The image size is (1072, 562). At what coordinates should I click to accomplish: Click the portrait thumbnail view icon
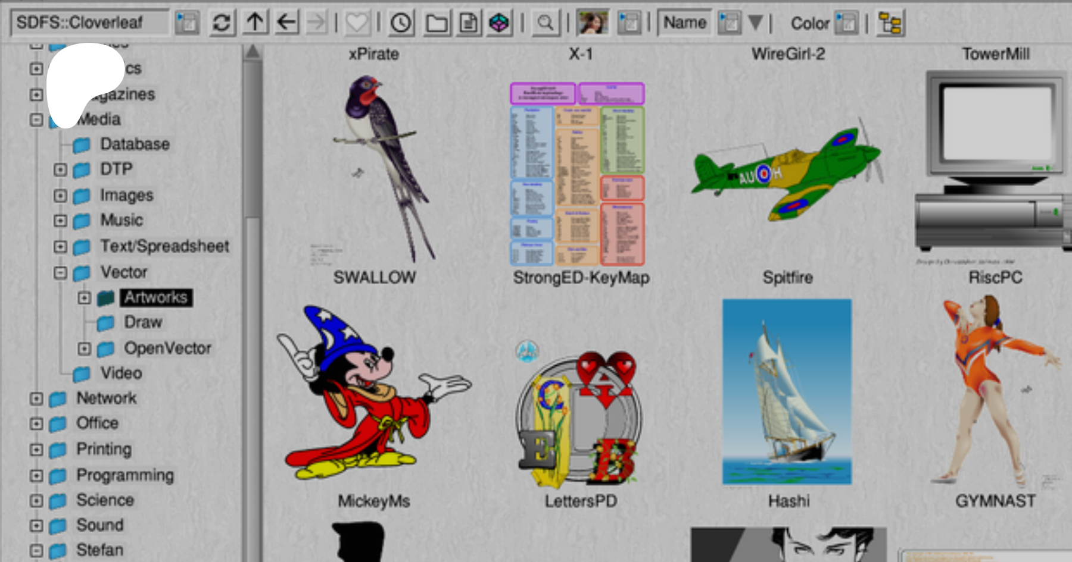click(x=592, y=23)
